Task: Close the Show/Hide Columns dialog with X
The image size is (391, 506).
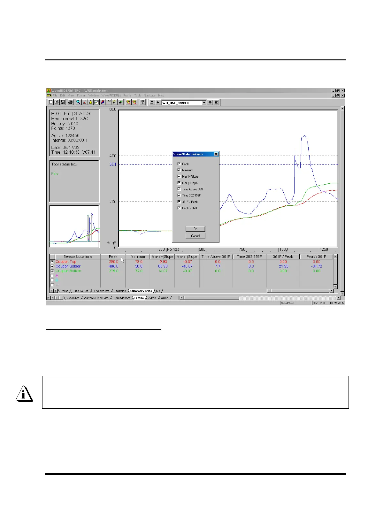Action: pyautogui.click(x=216, y=154)
